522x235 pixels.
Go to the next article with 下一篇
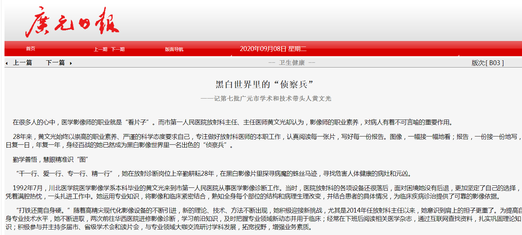55,63
